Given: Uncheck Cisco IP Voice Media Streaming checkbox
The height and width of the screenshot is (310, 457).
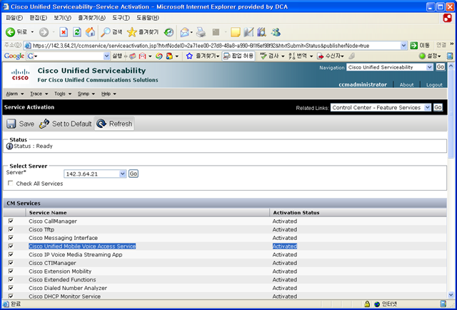Looking at the screenshot, I should 11,254.
